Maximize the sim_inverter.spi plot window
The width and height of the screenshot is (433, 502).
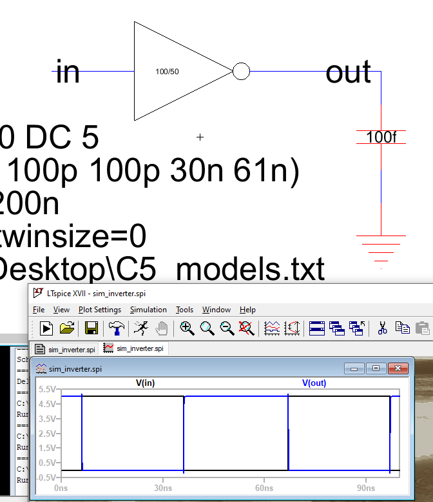(x=376, y=368)
